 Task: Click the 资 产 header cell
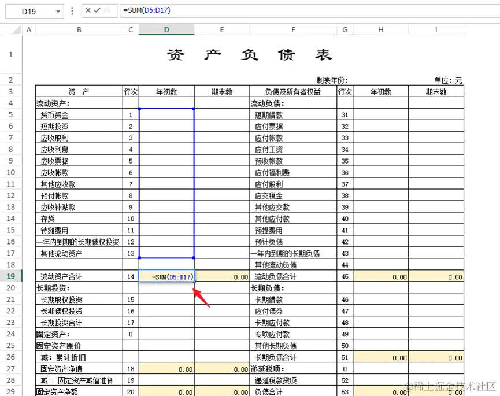(x=79, y=92)
